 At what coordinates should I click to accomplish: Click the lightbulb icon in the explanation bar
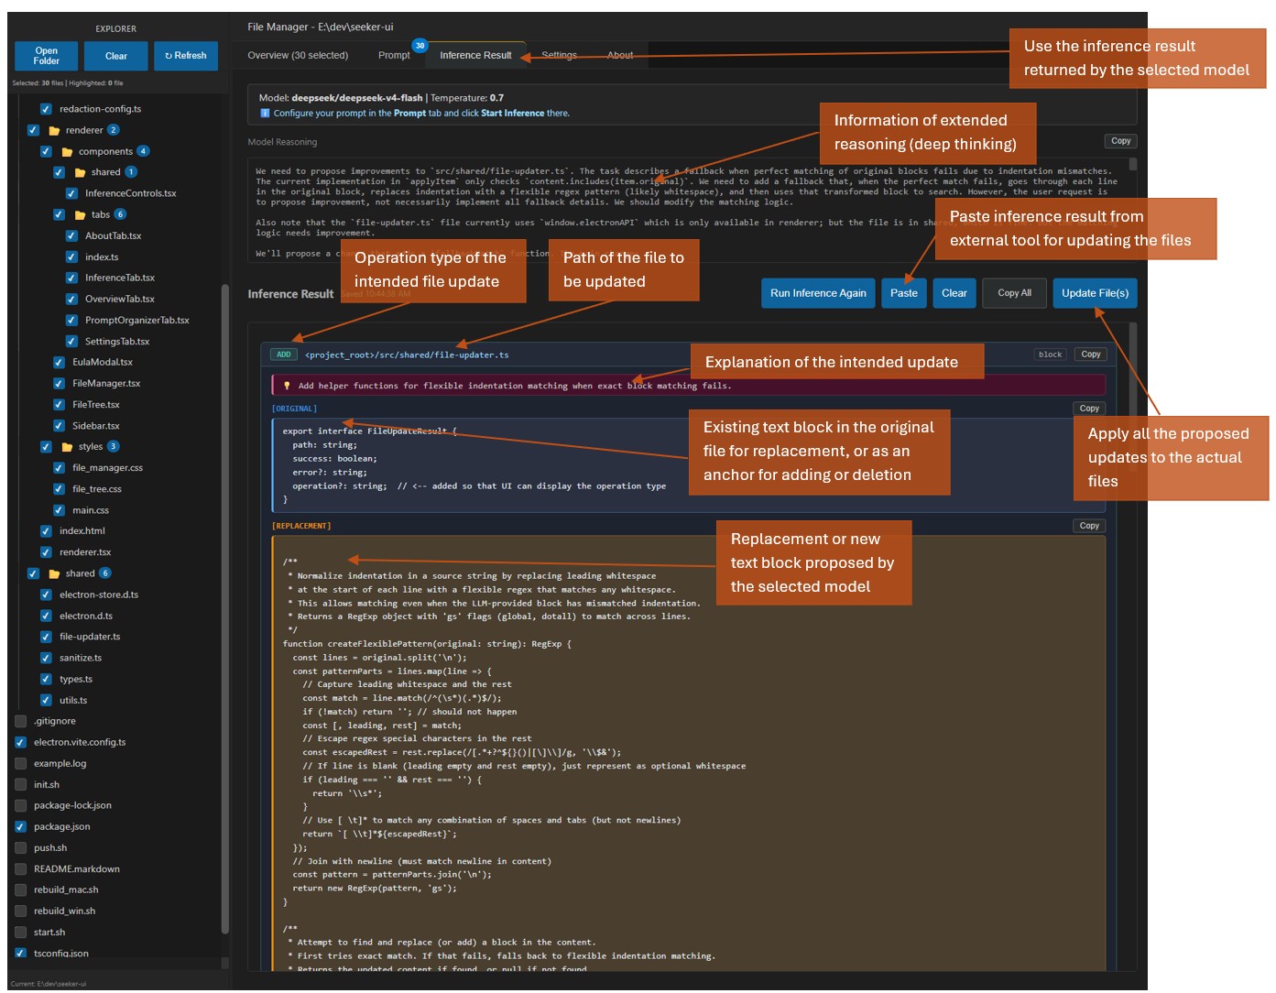click(287, 386)
